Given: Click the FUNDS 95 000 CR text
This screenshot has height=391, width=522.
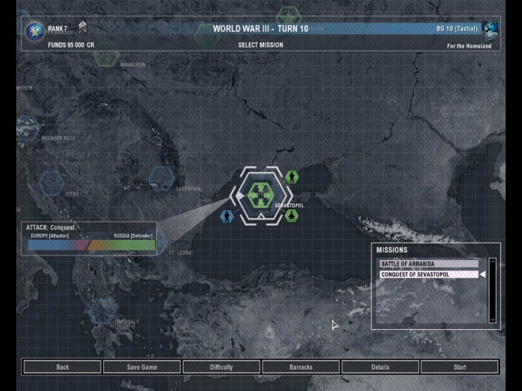Looking at the screenshot, I should (71, 45).
